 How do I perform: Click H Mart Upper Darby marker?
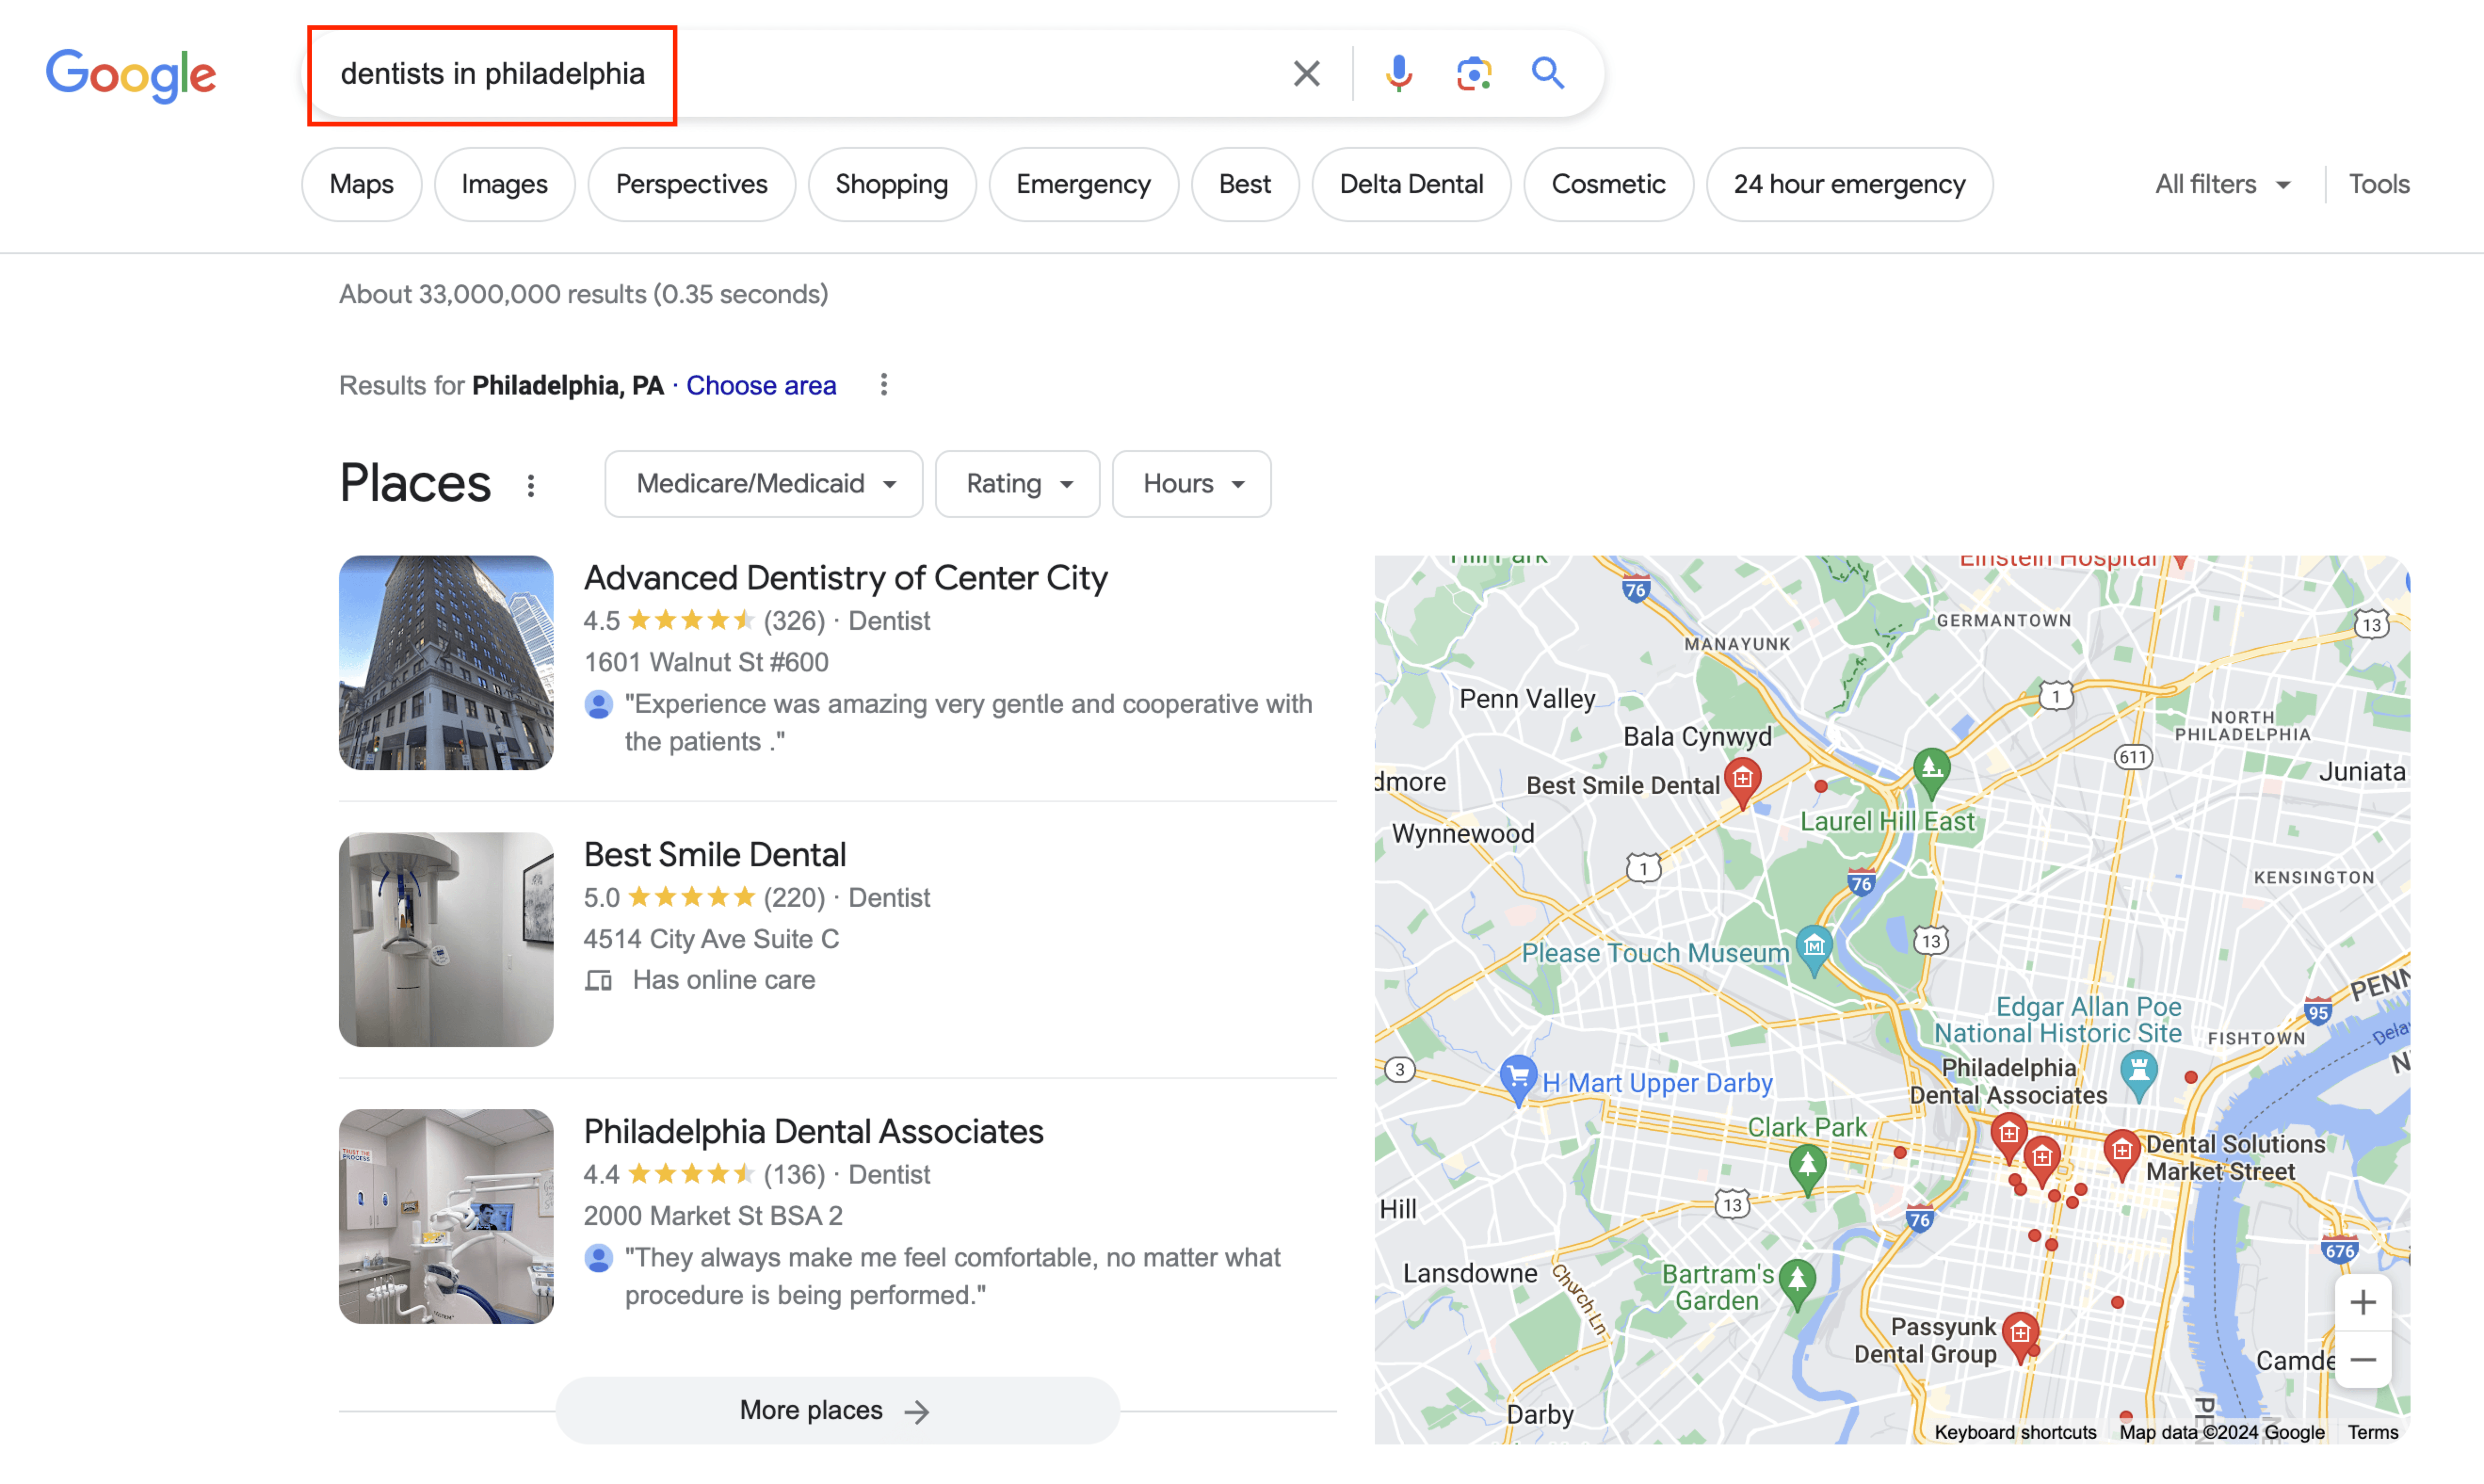[1517, 1080]
